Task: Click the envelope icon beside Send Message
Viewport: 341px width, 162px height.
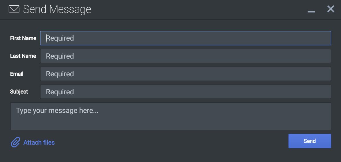Action: pyautogui.click(x=14, y=9)
